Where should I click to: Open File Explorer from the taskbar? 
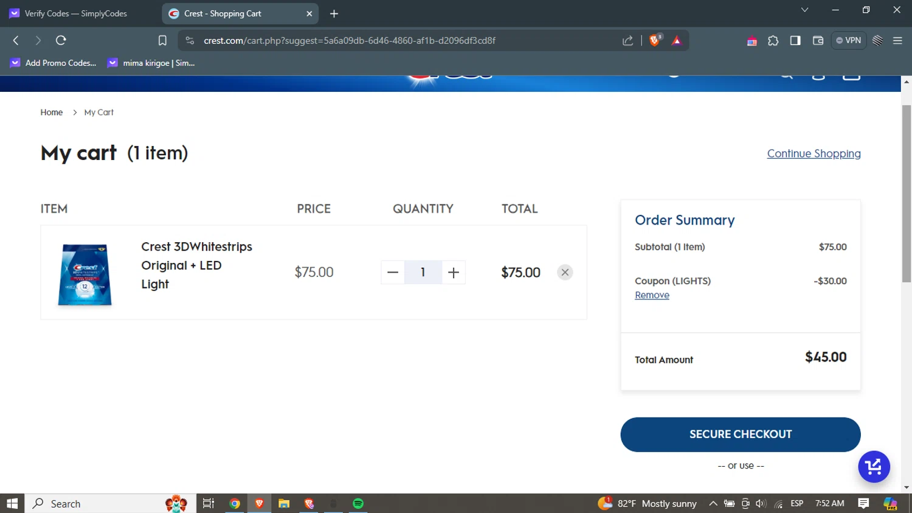(284, 503)
